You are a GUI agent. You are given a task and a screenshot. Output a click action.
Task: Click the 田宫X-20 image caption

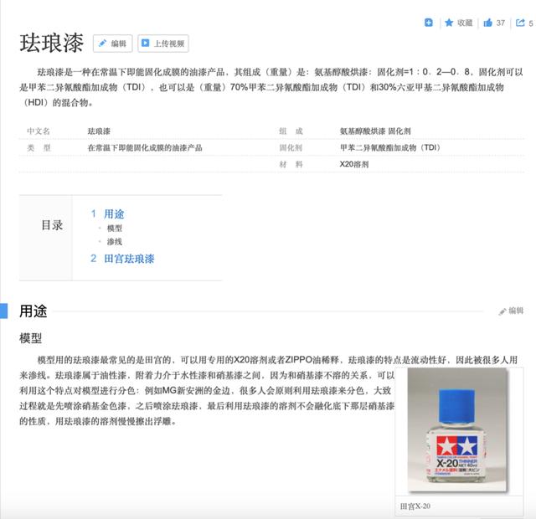(415, 506)
